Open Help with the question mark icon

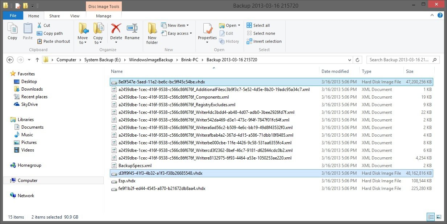tap(440, 16)
